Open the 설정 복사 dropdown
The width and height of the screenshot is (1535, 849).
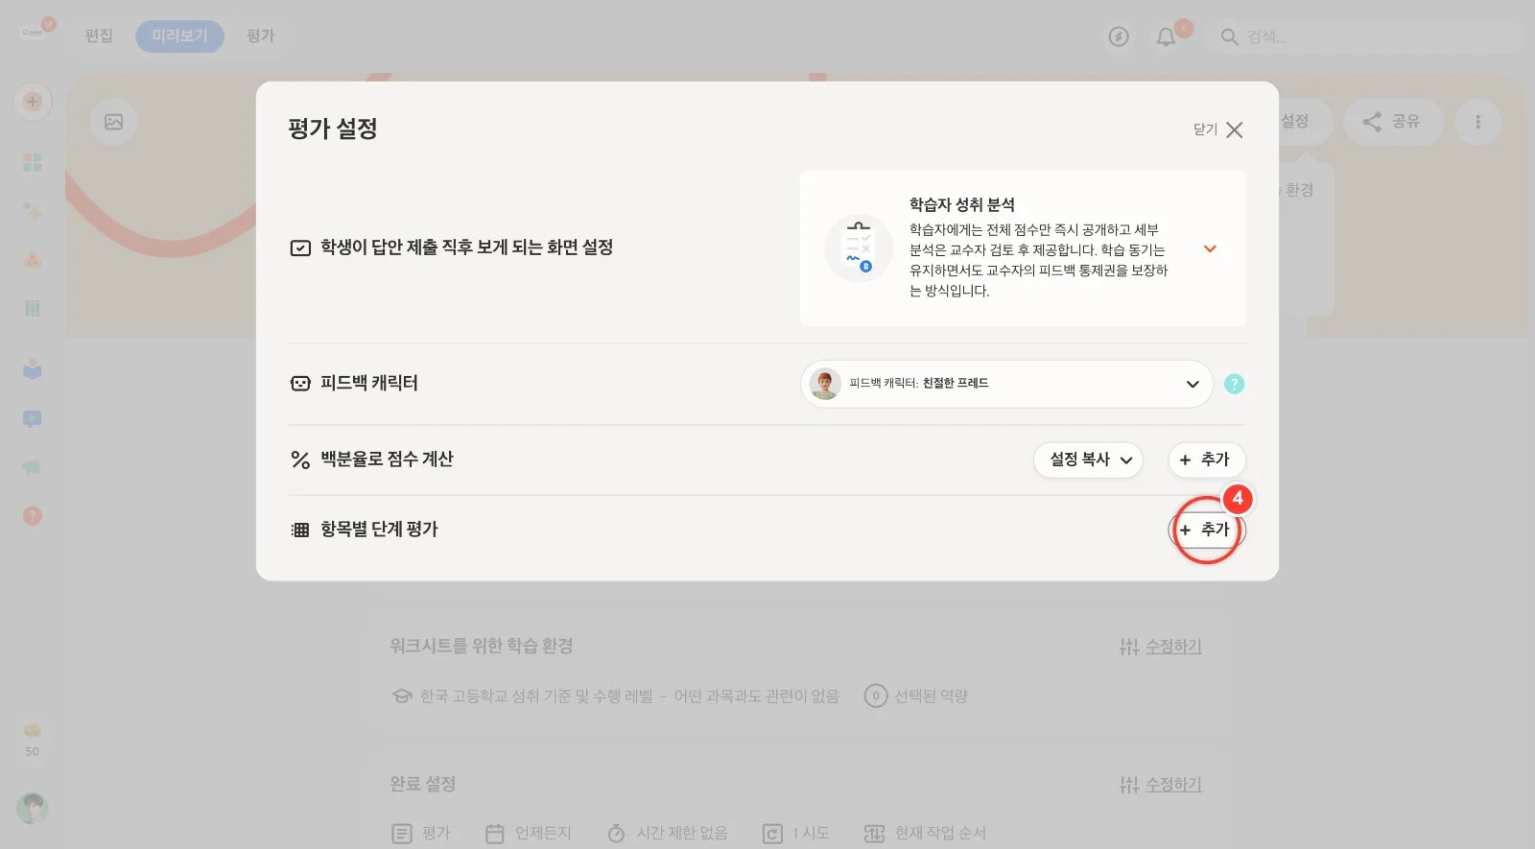1088,460
